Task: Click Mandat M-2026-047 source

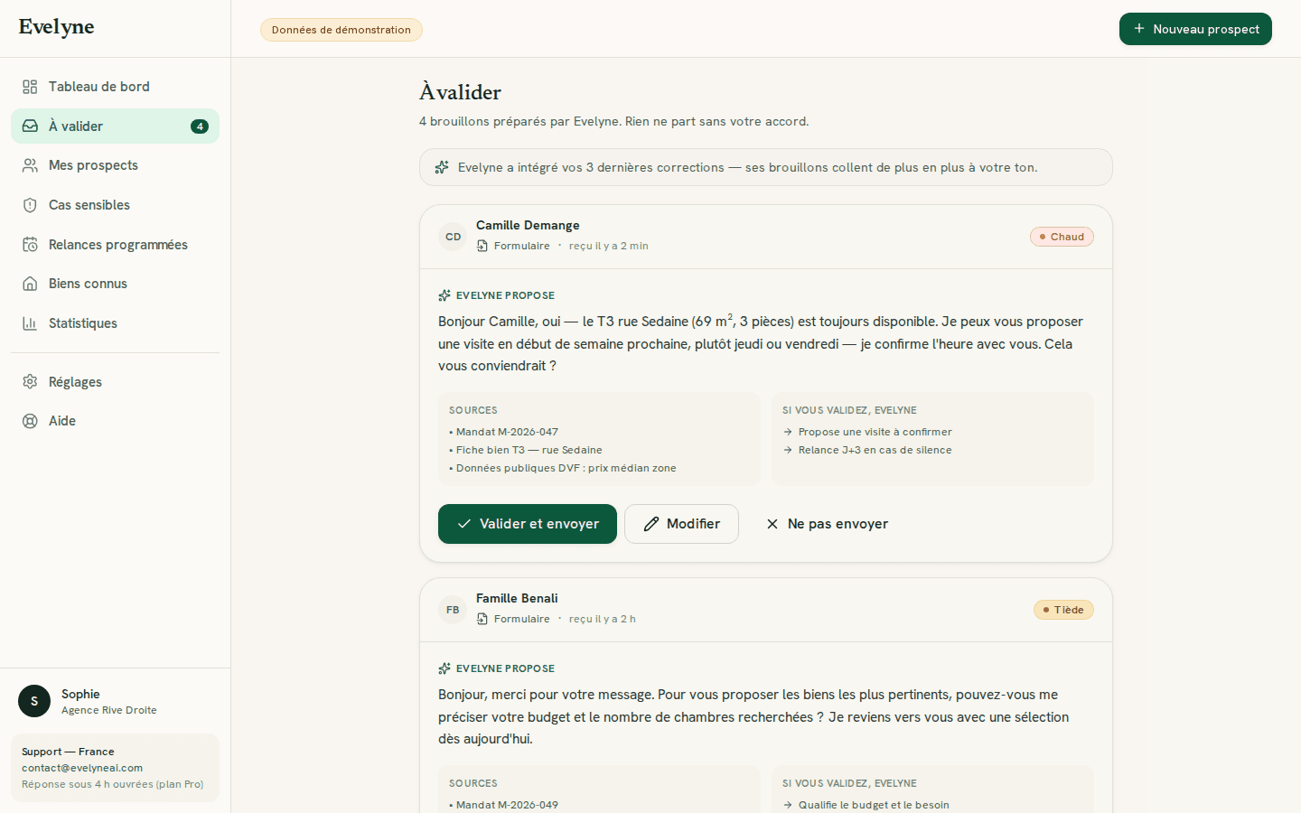Action: coord(507,432)
